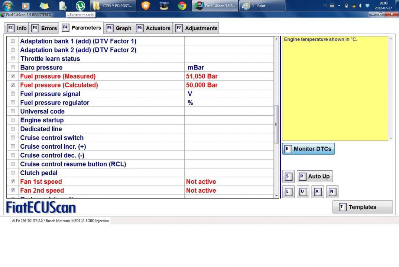The height and width of the screenshot is (267, 399).
Task: Click the FiatECUScan taskbar button
Action: click(215, 6)
